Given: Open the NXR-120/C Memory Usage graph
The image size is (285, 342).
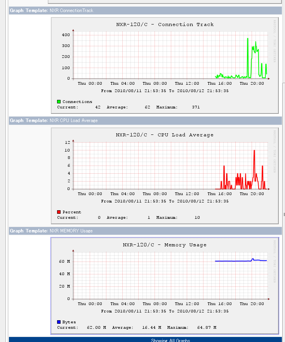Looking at the screenshot, I should [x=165, y=286].
